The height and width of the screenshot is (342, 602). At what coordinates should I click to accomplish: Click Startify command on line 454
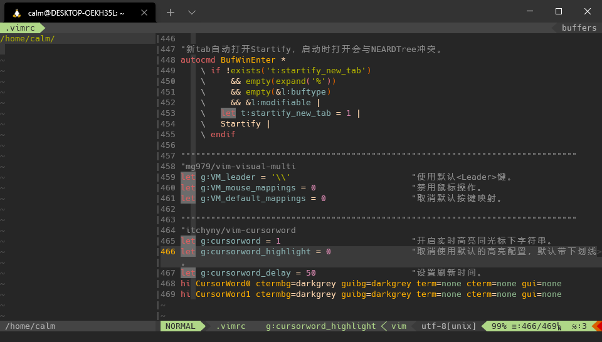240,124
